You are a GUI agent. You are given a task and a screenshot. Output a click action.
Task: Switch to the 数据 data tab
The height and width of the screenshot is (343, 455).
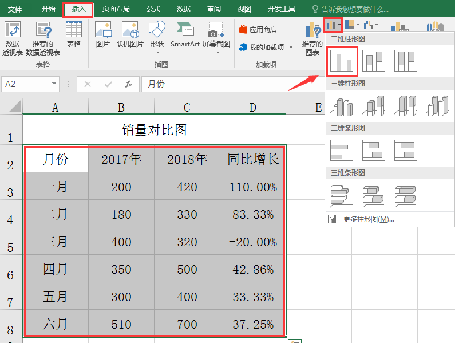tap(183, 9)
